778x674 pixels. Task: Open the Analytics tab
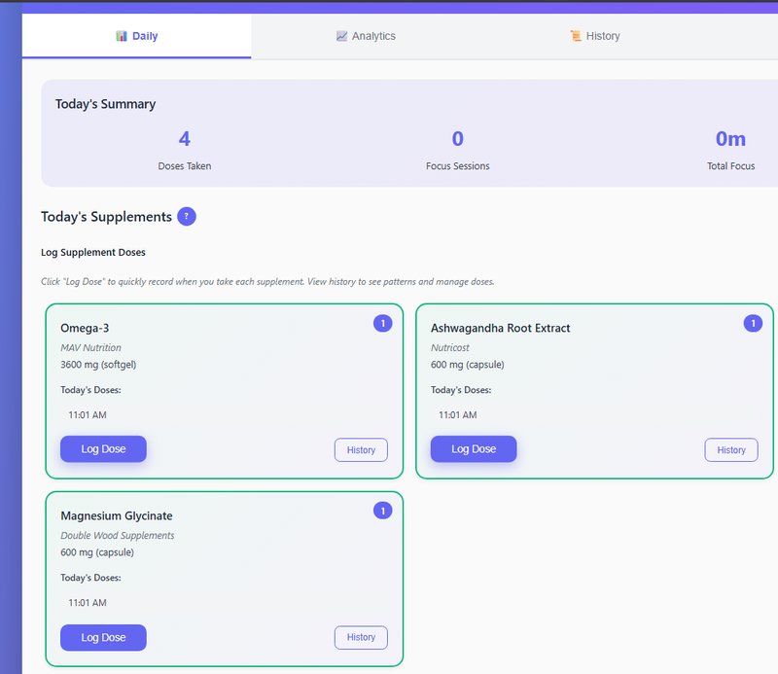click(366, 36)
